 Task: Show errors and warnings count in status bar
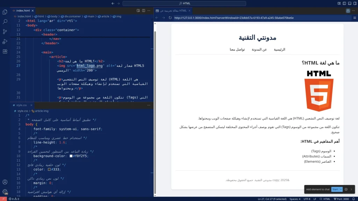pos(14,199)
